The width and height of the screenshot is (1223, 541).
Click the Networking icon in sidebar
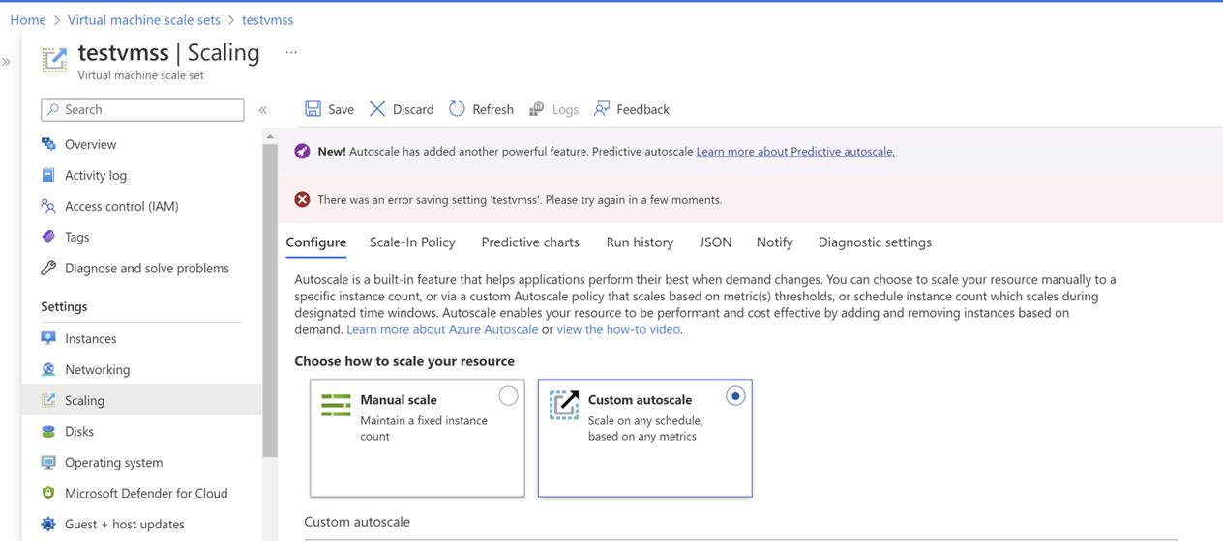tap(48, 369)
